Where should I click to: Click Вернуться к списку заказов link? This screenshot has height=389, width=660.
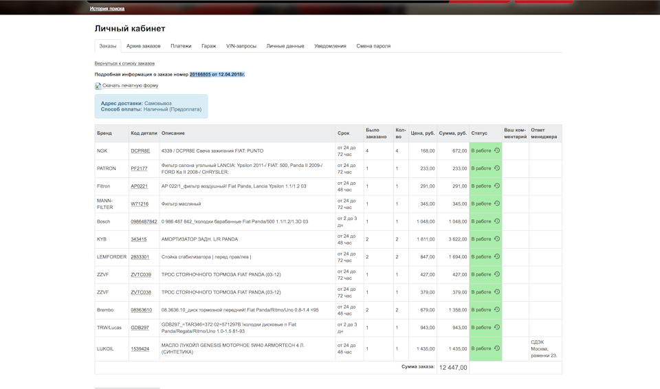point(124,63)
